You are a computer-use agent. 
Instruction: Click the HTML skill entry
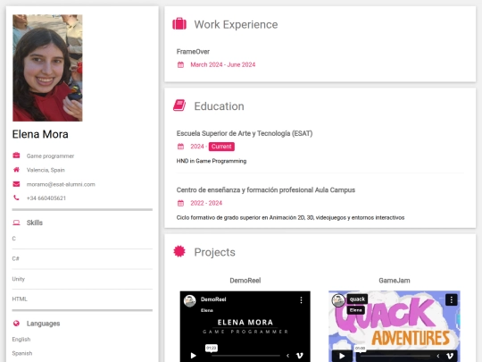click(20, 299)
